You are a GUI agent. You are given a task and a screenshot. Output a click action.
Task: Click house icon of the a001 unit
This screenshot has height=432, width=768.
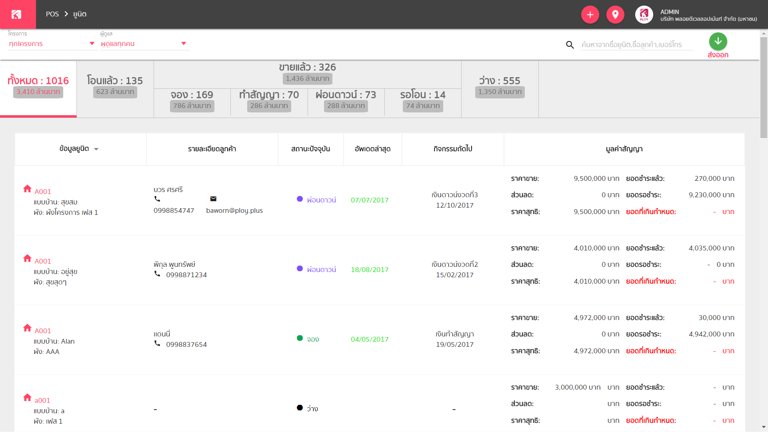pyautogui.click(x=27, y=397)
